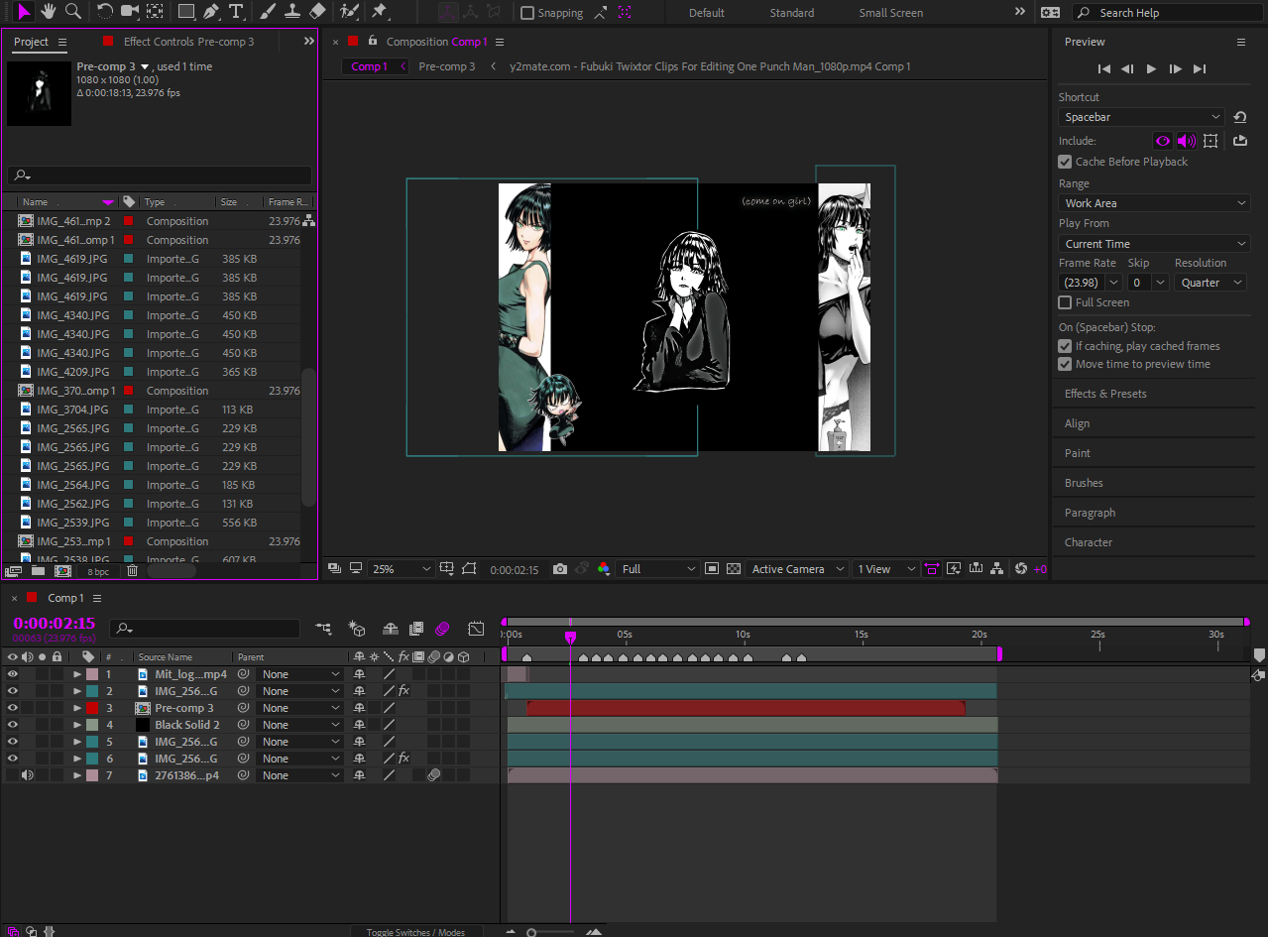Toggle the transparency grid in the viewer

(x=734, y=569)
